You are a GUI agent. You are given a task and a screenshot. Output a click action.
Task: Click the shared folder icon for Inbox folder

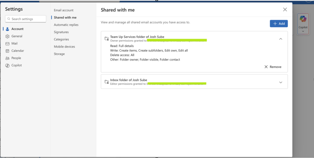point(107,82)
